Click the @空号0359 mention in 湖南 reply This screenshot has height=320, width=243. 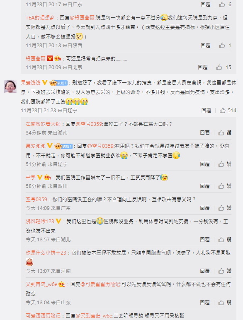[89, 124]
